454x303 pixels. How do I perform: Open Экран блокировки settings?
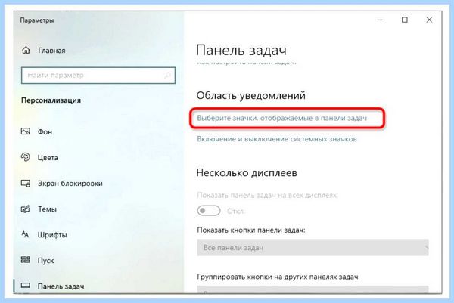[x=70, y=184]
